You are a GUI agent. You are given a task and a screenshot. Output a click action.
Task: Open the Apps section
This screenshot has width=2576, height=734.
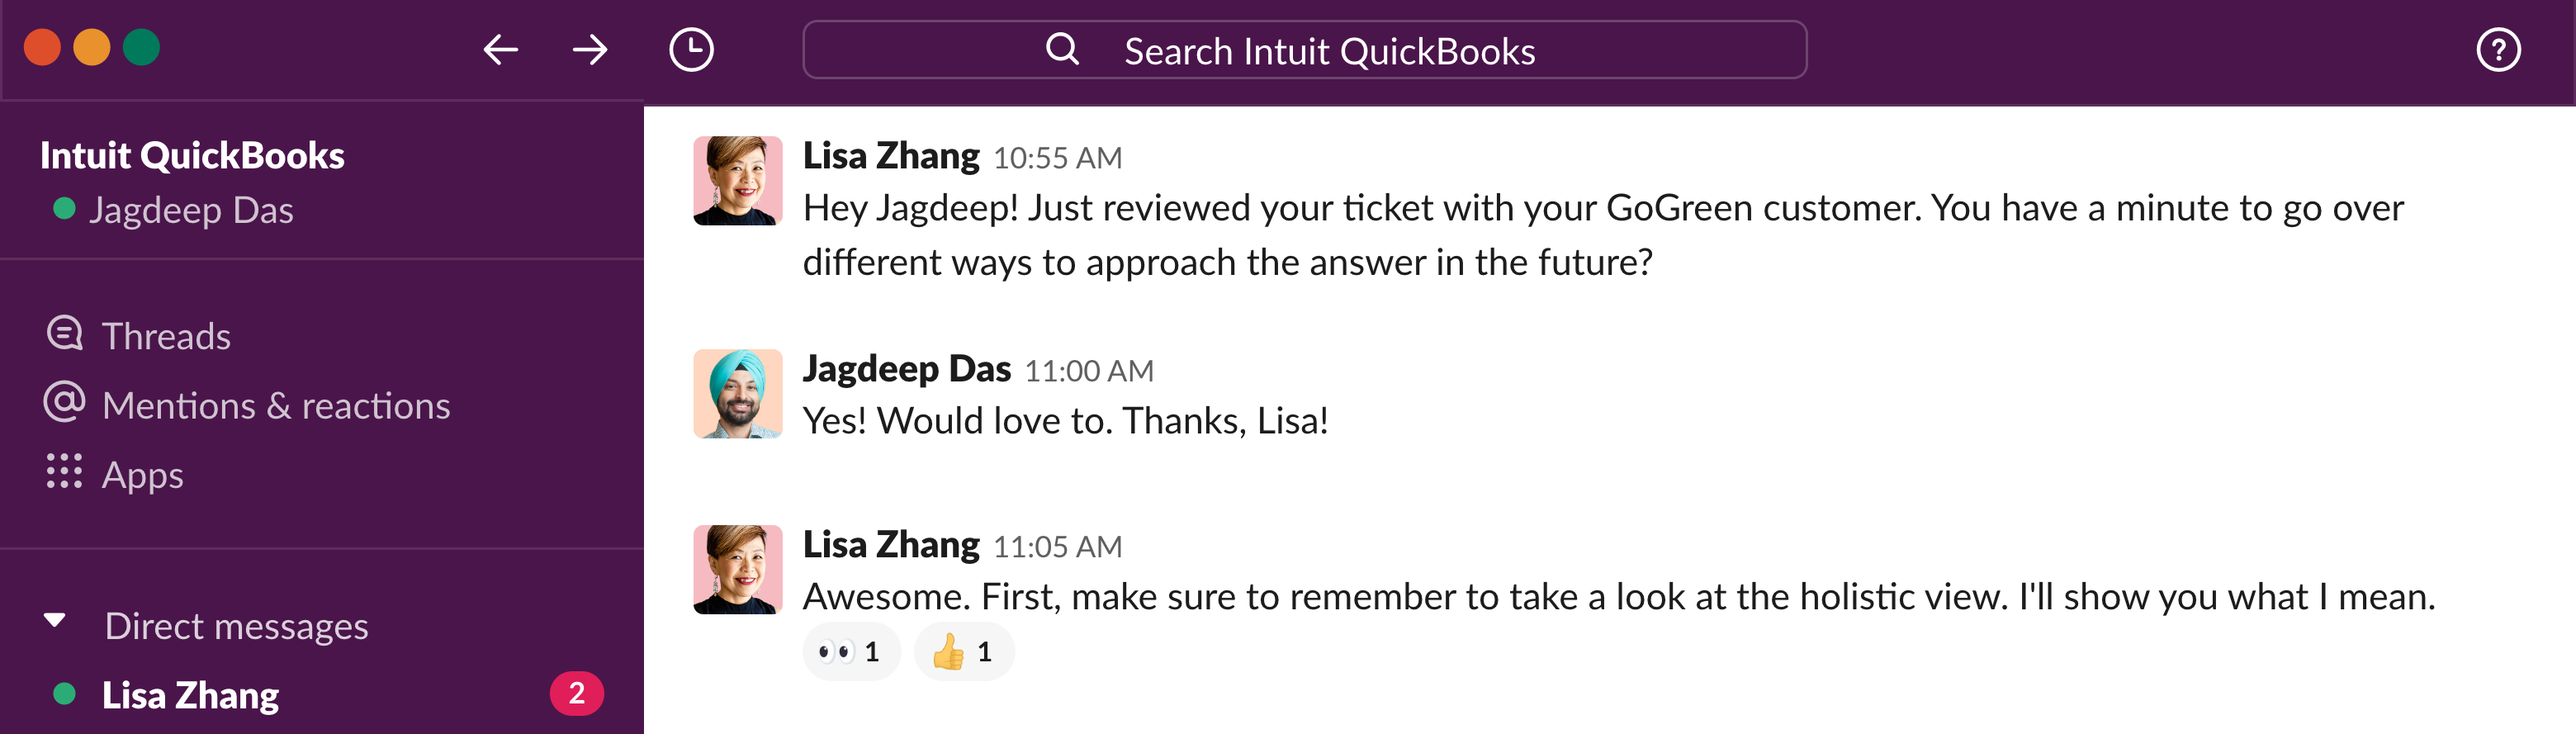pos(141,474)
